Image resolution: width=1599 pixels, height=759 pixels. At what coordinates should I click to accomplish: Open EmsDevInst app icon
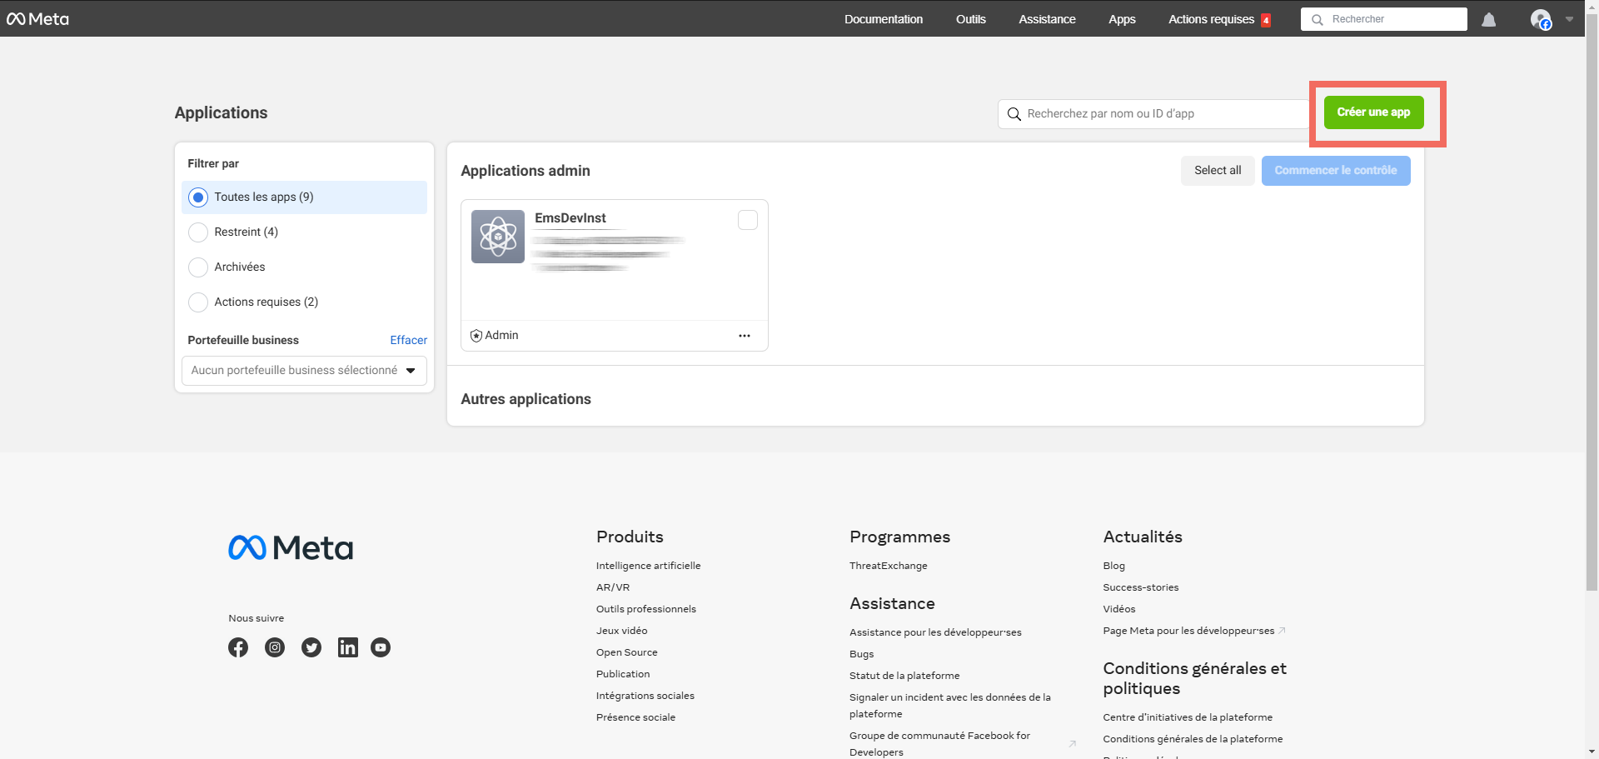tap(497, 237)
